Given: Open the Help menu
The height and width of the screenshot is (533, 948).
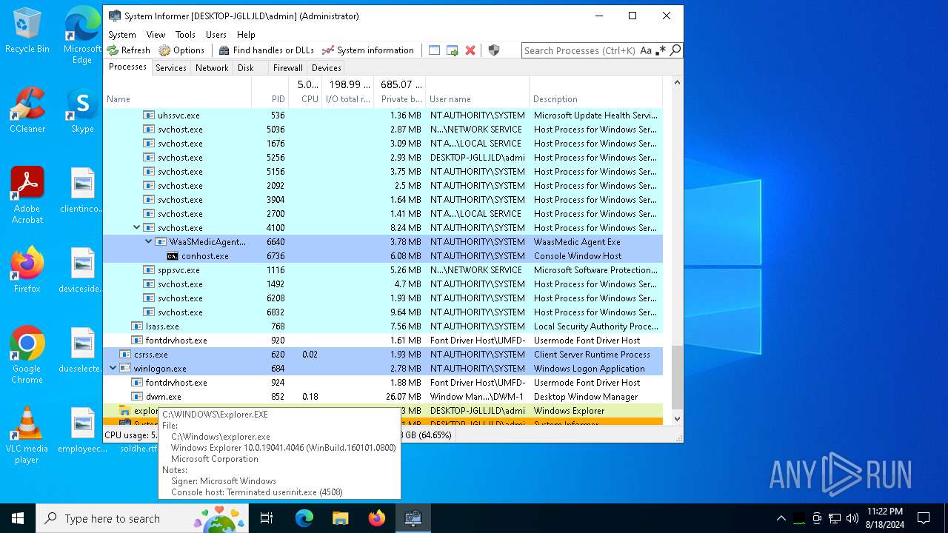Looking at the screenshot, I should pyautogui.click(x=246, y=34).
